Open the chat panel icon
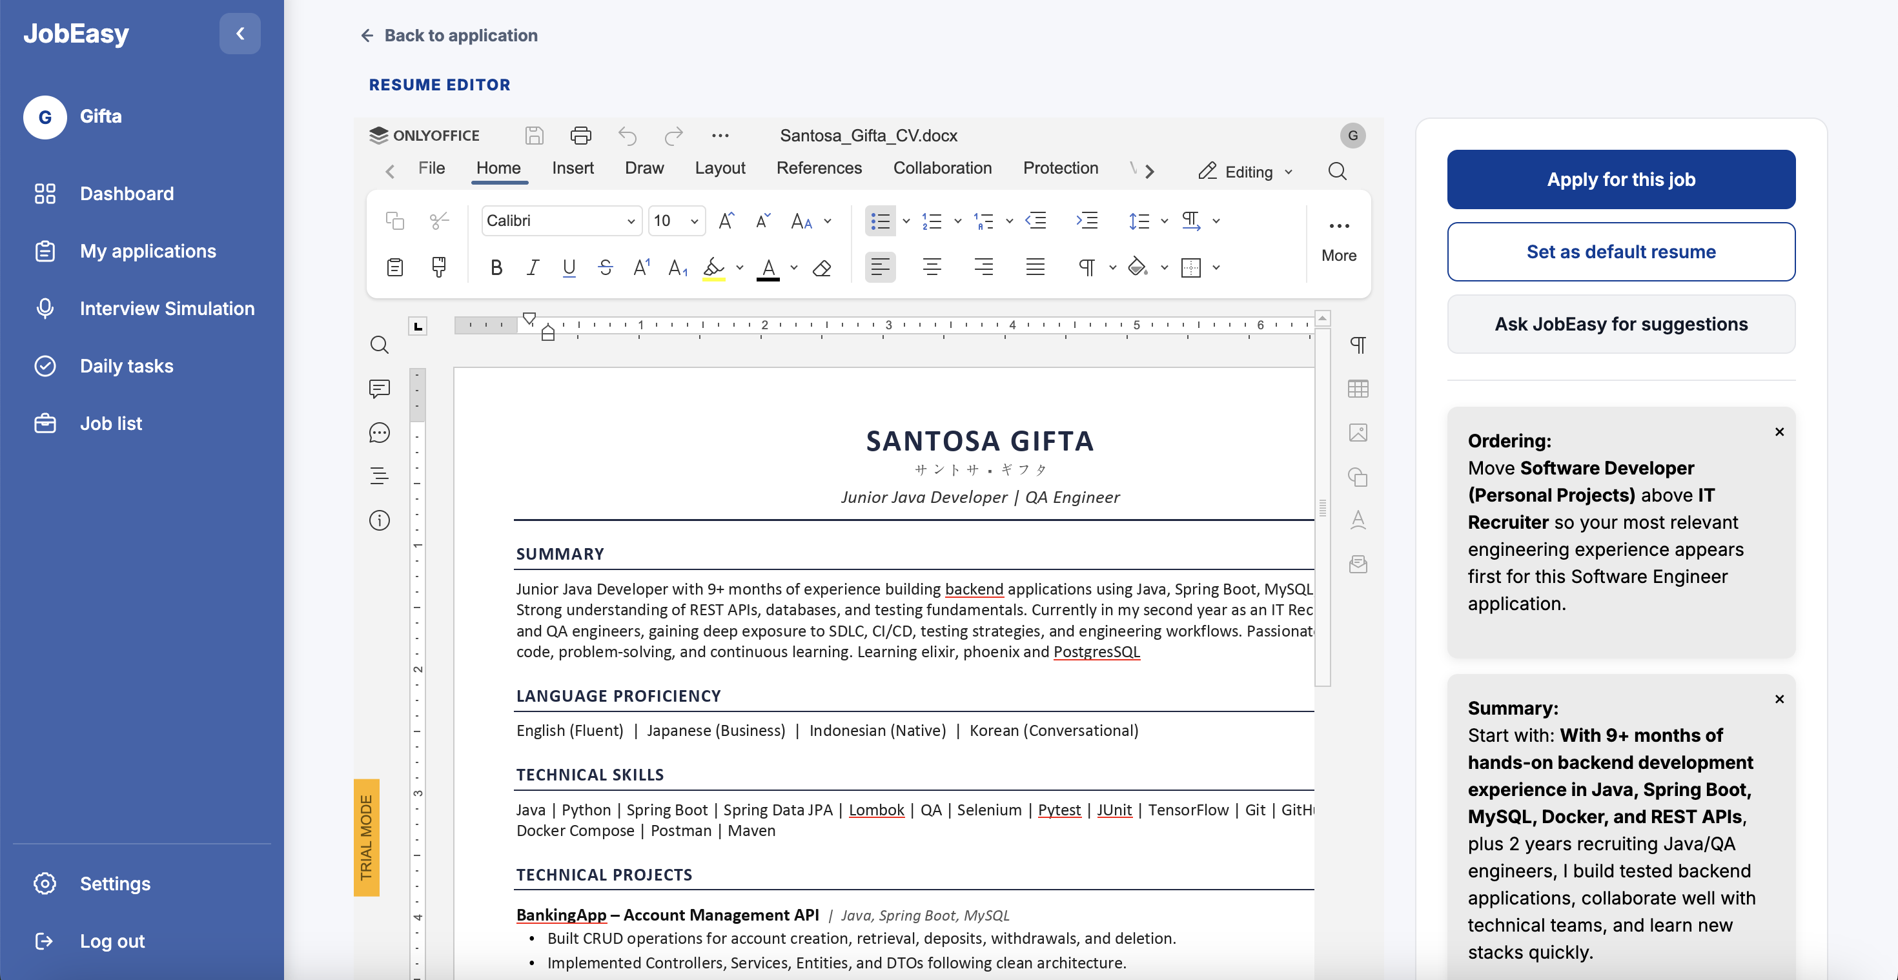 (380, 433)
